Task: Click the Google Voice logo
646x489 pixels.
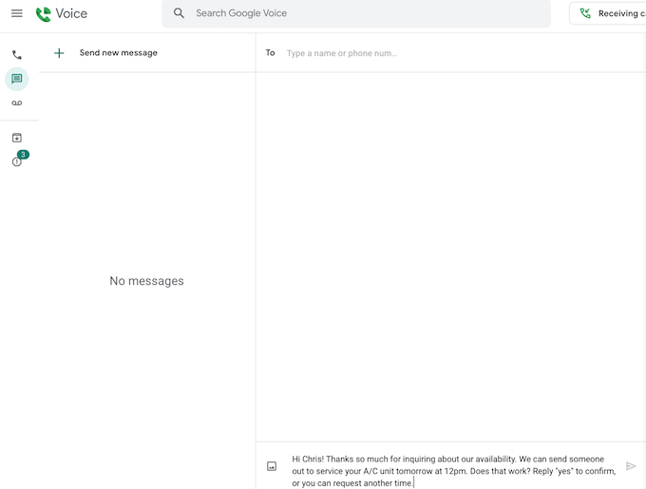Action: click(x=44, y=14)
